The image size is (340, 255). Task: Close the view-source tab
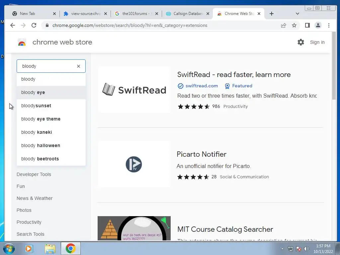[105, 14]
